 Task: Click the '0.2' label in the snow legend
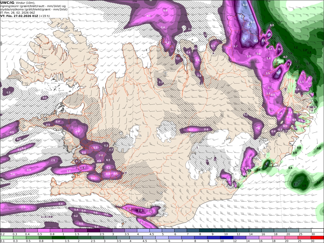click(2, 234)
